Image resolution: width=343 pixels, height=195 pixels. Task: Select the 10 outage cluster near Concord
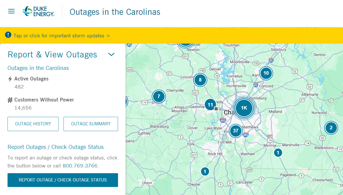(x=266, y=73)
